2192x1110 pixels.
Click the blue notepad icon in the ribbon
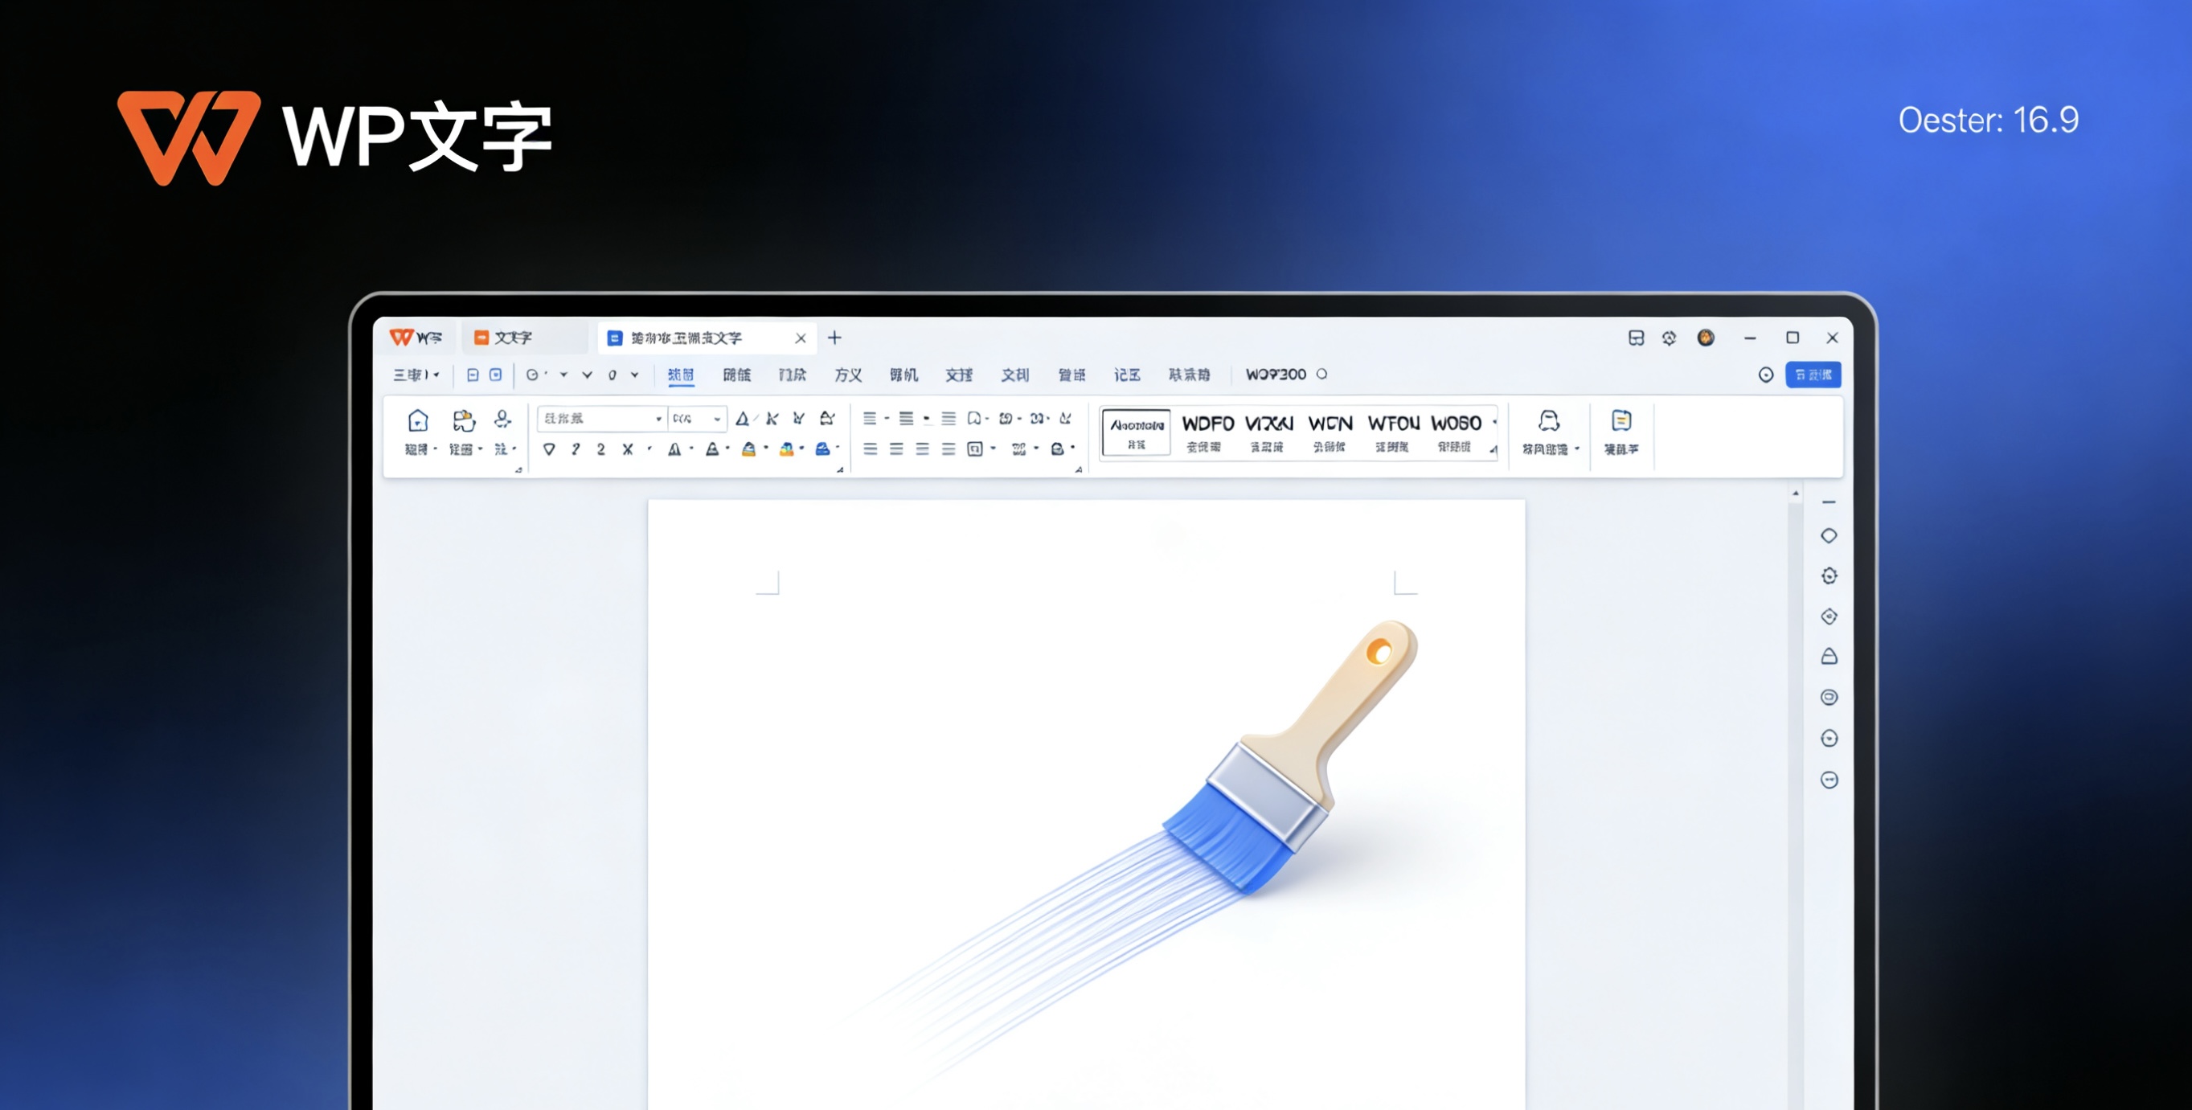point(1621,421)
